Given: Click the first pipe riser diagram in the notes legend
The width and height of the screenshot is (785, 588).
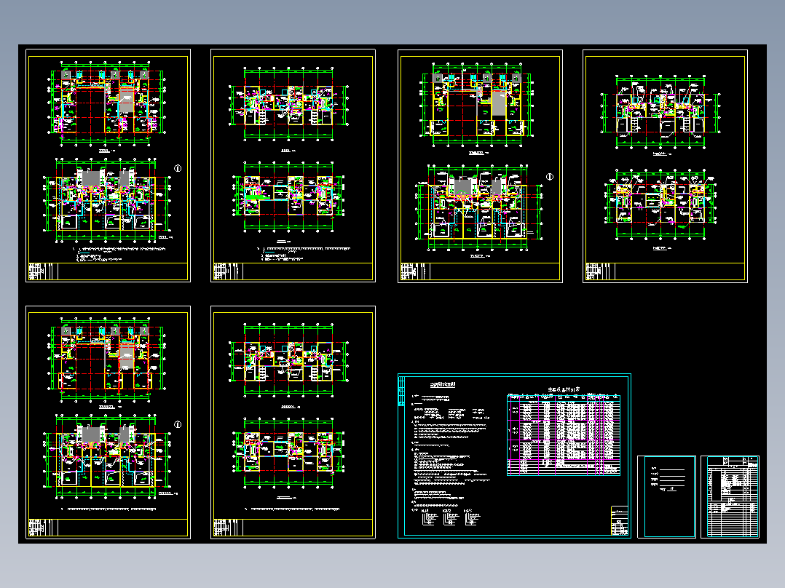Looking at the screenshot, I should point(430,517).
